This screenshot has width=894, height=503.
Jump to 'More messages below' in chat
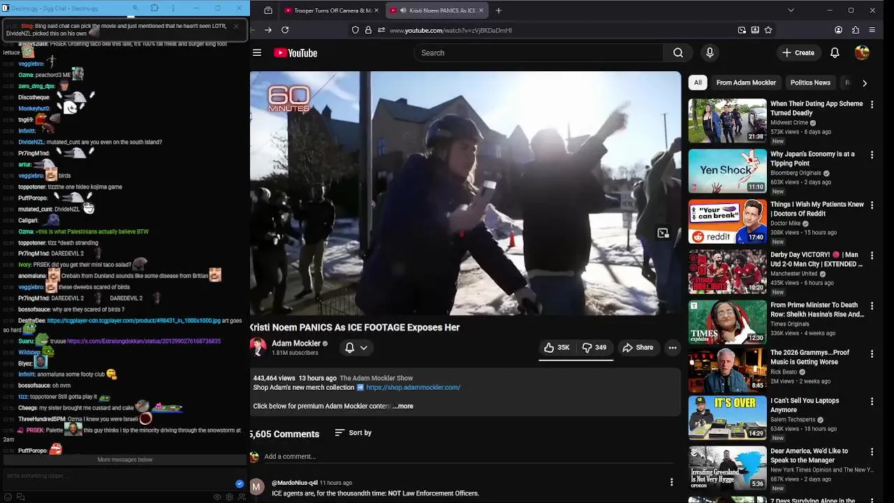click(125, 460)
